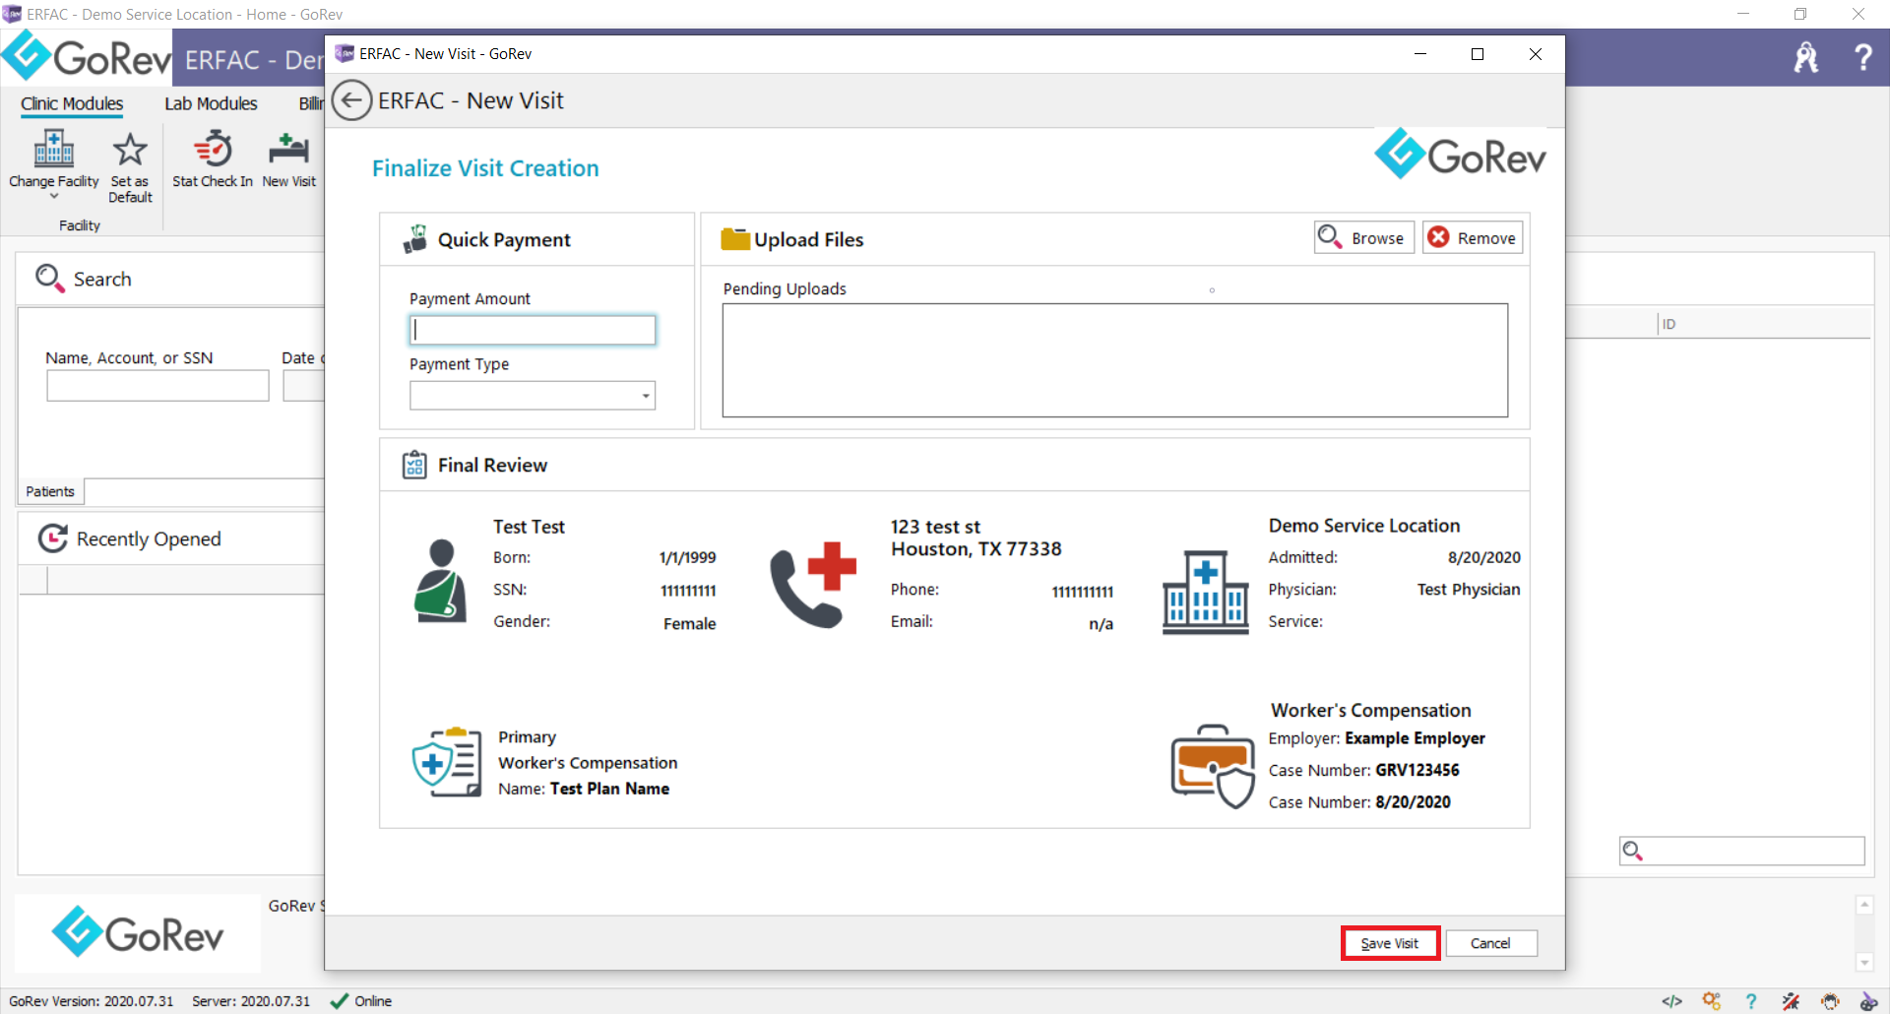The image size is (1890, 1014).
Task: Click the blue question mark in status bar
Action: click(1750, 1001)
